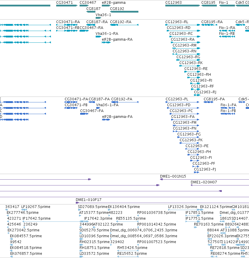Viewport: 249px width, 258px height.
Task: Click transcript CG30467-RA
Action: 92,28
